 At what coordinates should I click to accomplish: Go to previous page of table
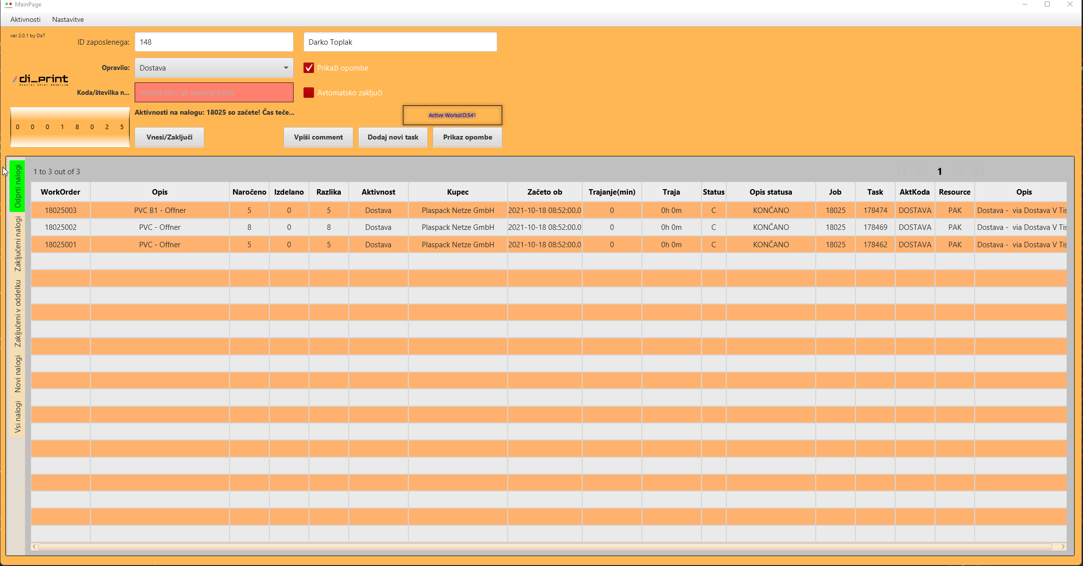tap(920, 171)
